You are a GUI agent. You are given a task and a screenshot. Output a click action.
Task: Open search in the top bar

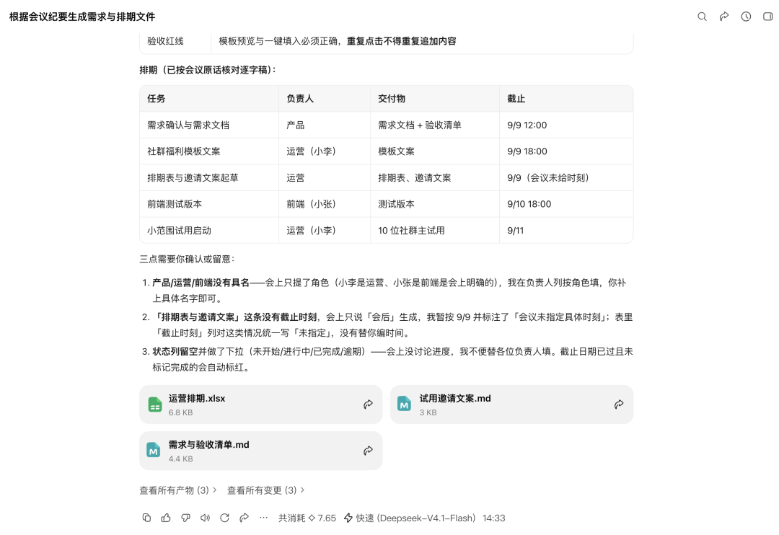coord(702,17)
